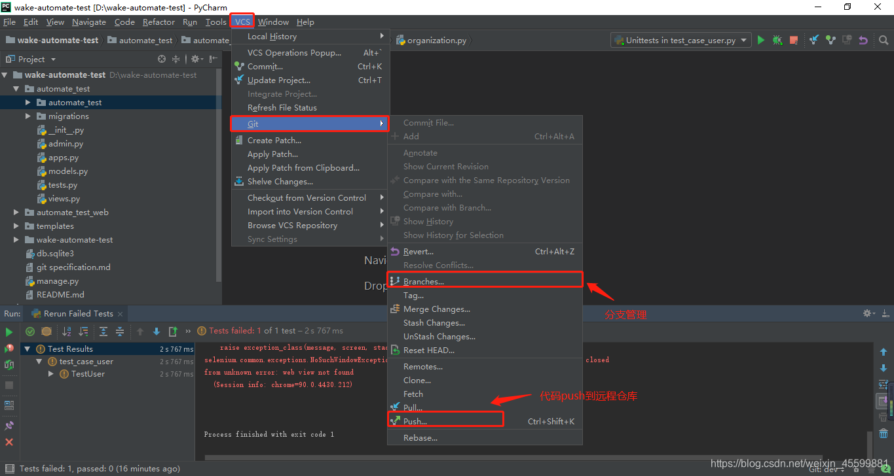The height and width of the screenshot is (476, 894).
Task: Toggle Show Ignored tests striped circle
Action: 47,331
